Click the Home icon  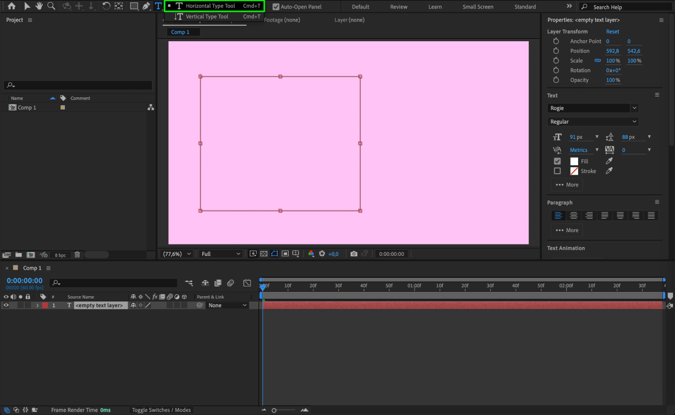point(11,6)
